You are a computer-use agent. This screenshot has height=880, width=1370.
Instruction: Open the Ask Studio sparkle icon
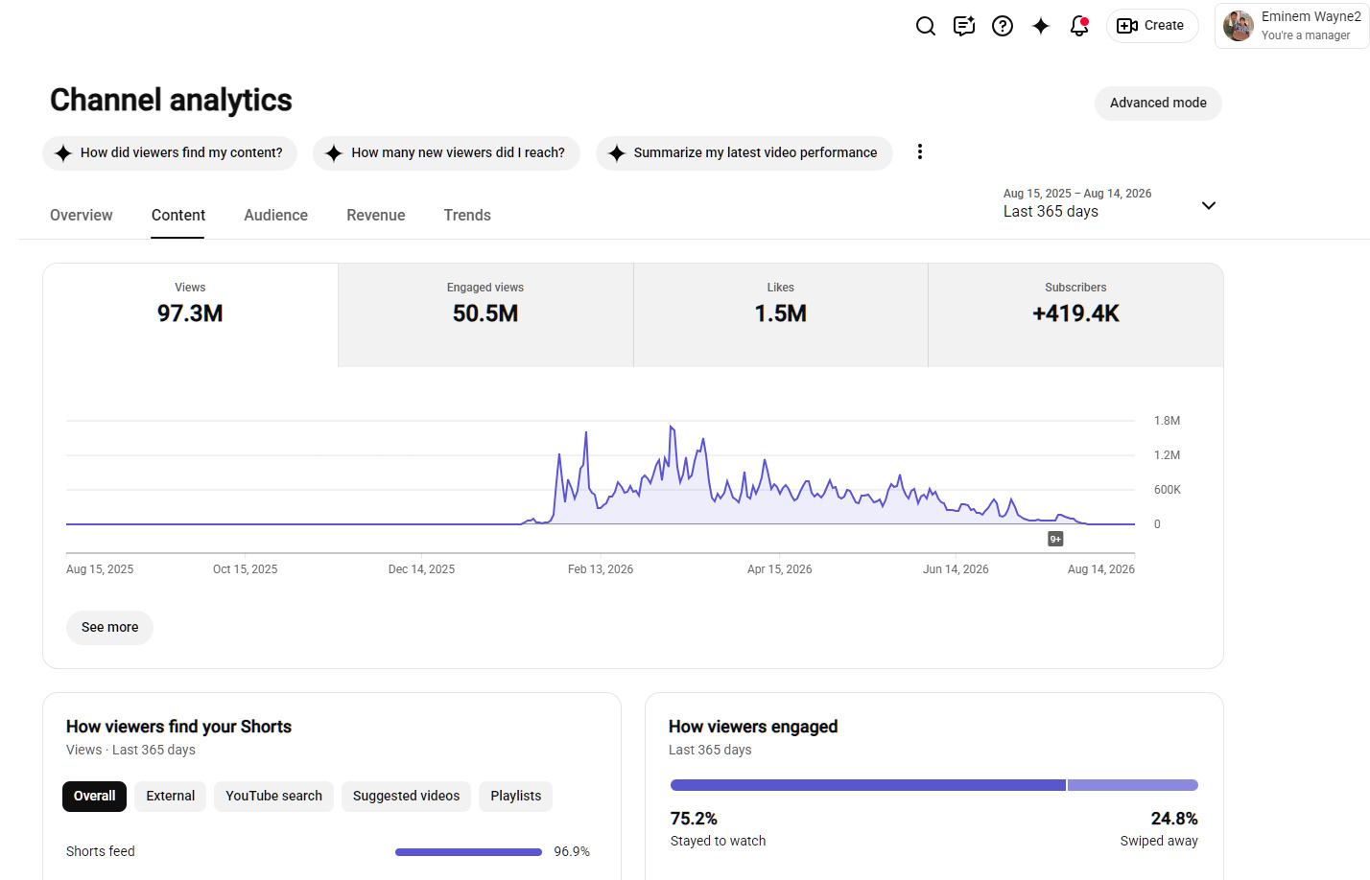point(1041,26)
